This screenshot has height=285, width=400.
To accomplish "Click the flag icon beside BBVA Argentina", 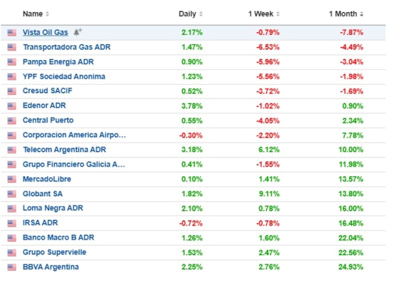I will coord(11,267).
